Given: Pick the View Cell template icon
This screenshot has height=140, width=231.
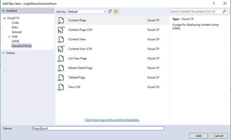Looking at the screenshot, I should [61, 87].
